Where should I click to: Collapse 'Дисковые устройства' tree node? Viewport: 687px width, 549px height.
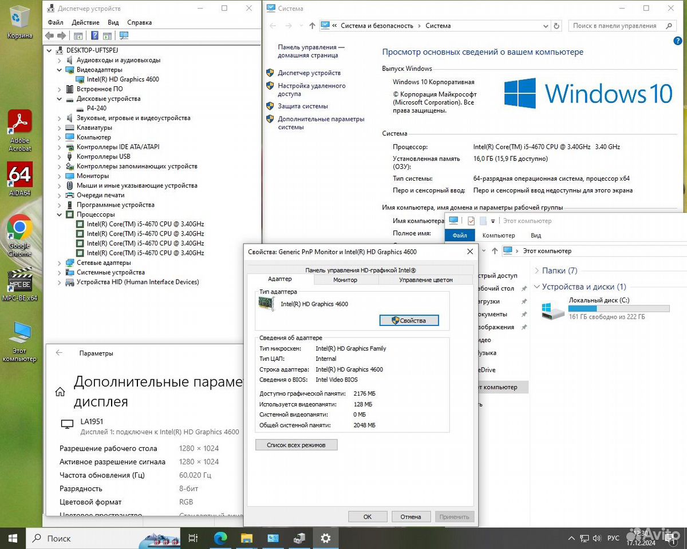[x=60, y=99]
